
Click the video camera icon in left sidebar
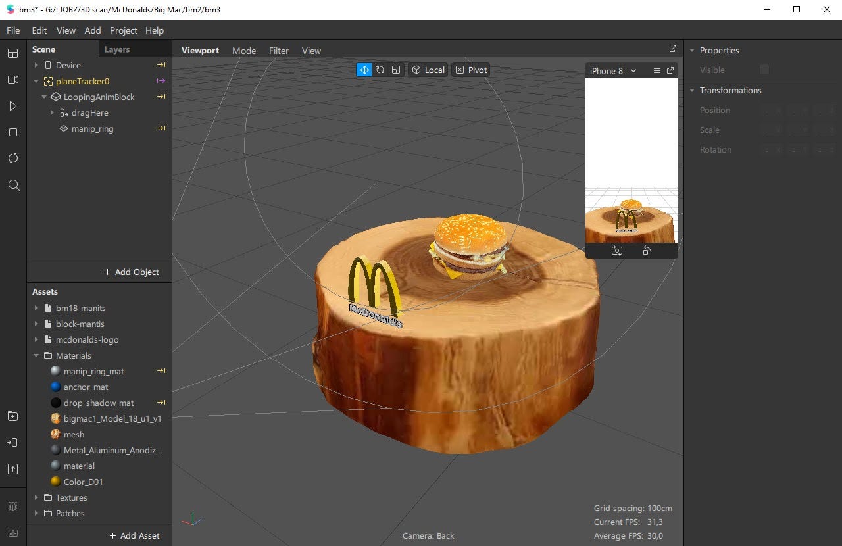click(13, 80)
